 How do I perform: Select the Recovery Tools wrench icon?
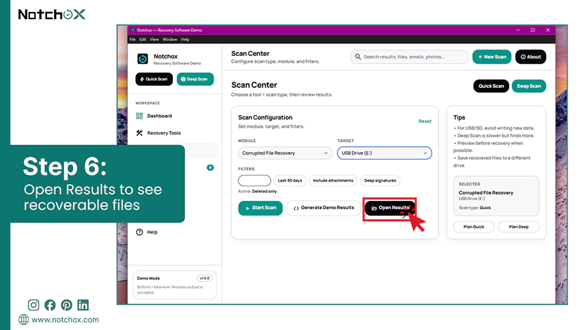coord(139,133)
